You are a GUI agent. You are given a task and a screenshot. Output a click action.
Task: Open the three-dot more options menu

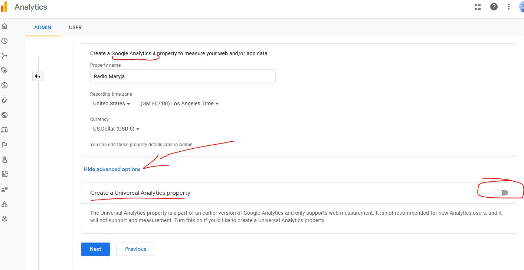(x=509, y=7)
